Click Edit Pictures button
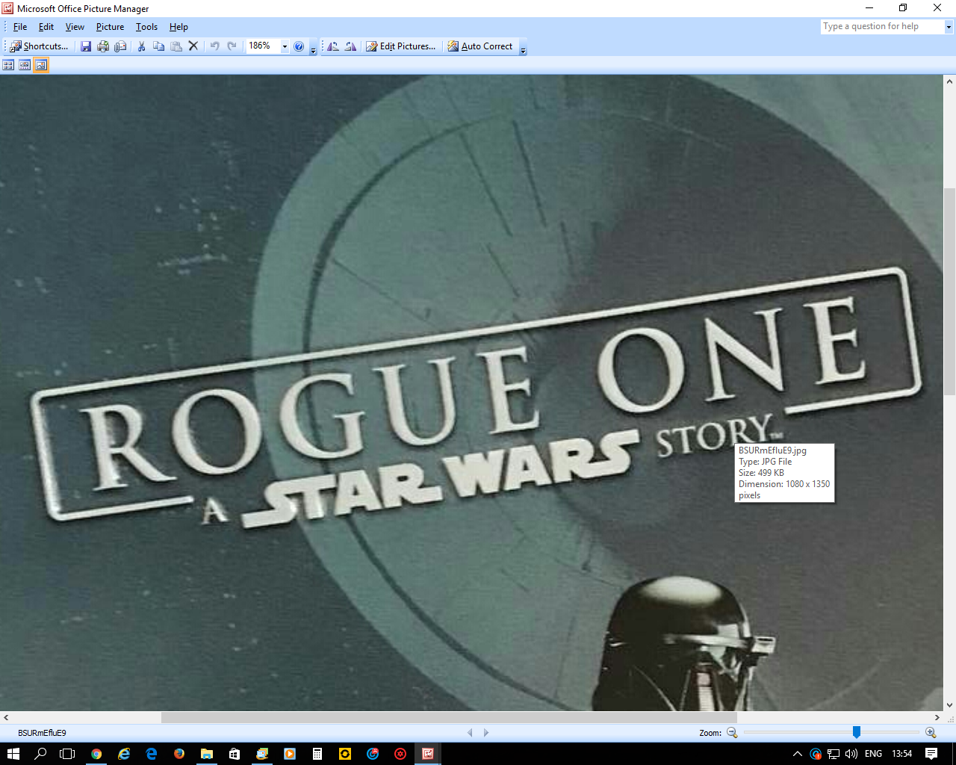The width and height of the screenshot is (956, 765). click(400, 46)
